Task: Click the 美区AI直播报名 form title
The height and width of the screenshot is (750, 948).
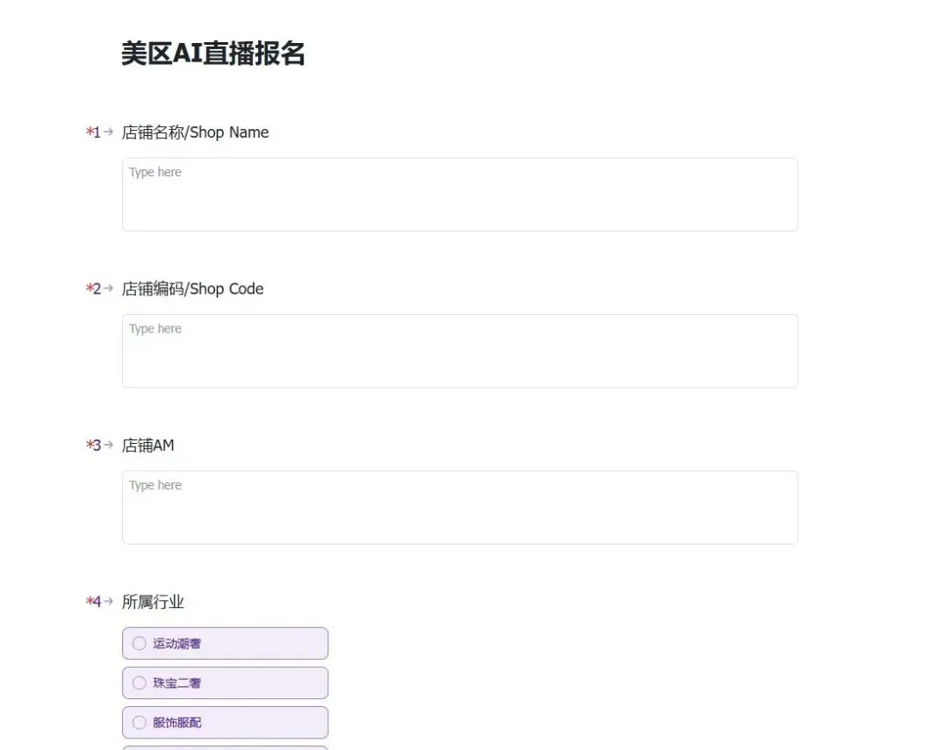Action: tap(212, 54)
